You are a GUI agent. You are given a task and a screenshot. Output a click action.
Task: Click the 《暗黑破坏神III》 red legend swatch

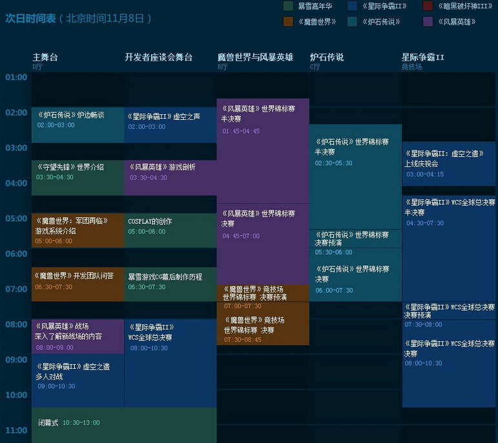(x=428, y=6)
